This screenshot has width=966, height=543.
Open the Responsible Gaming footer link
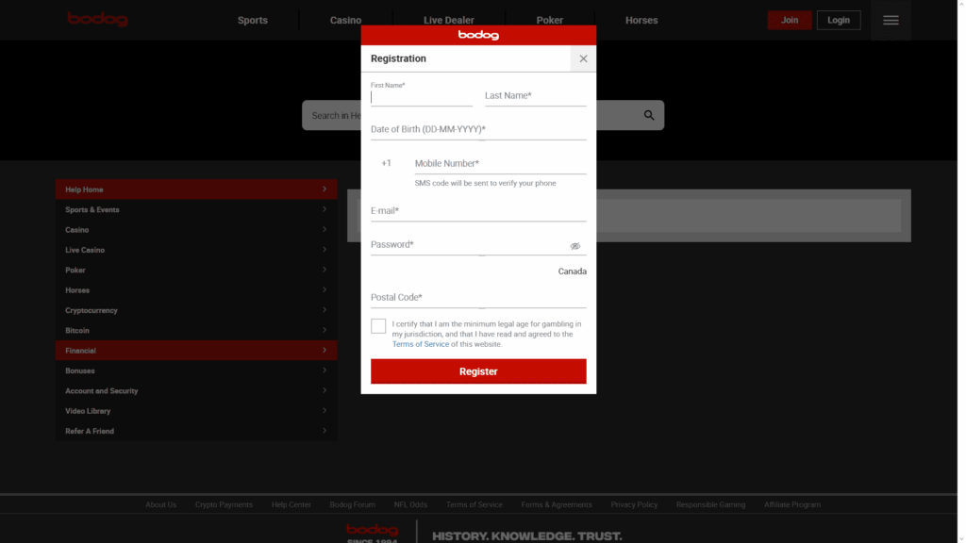(x=710, y=504)
